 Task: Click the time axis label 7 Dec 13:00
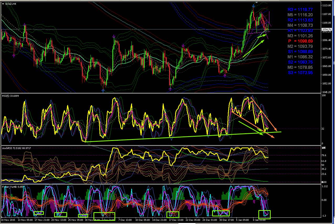125,219
